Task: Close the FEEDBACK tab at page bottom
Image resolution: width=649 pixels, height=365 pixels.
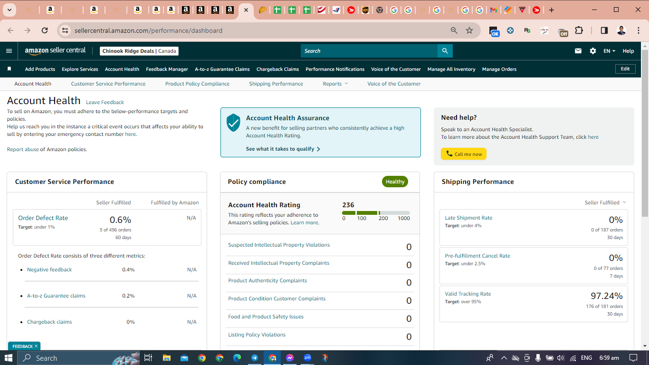Action: click(x=36, y=346)
